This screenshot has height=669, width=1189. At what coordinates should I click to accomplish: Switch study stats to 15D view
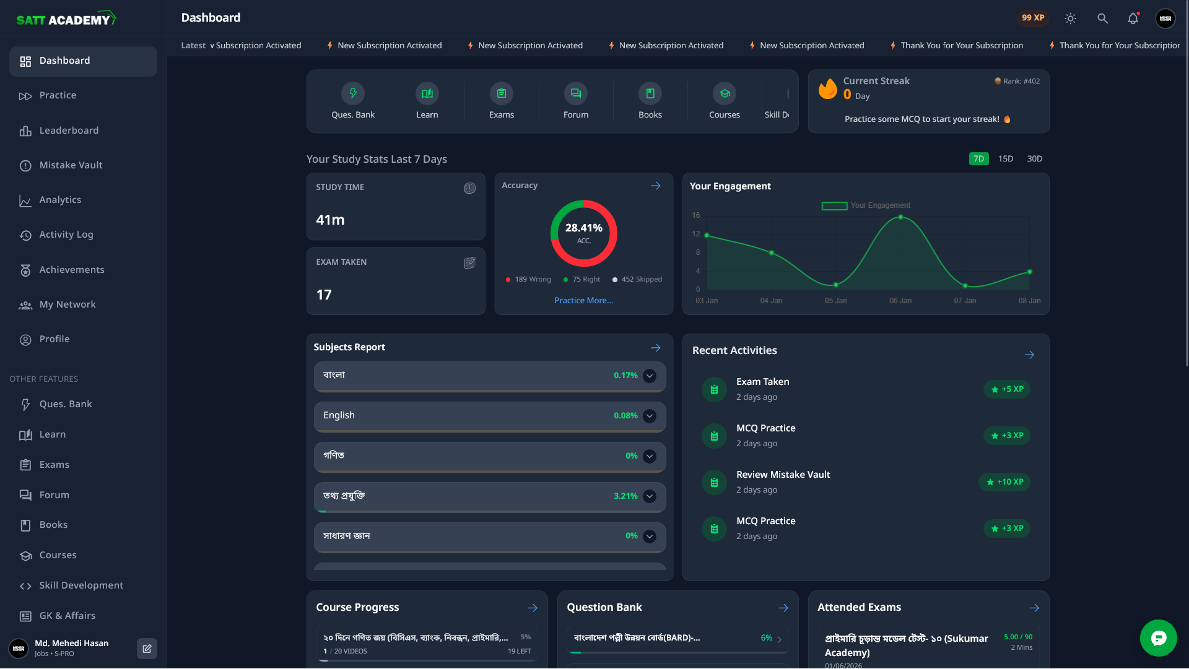click(x=1005, y=158)
